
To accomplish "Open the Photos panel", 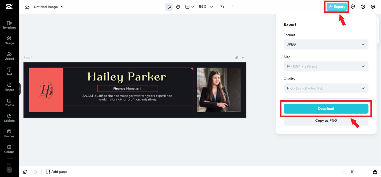I will pyautogui.click(x=9, y=102).
